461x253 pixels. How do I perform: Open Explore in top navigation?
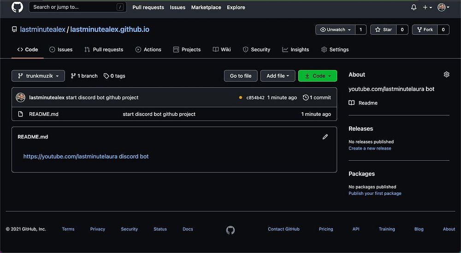tap(236, 7)
